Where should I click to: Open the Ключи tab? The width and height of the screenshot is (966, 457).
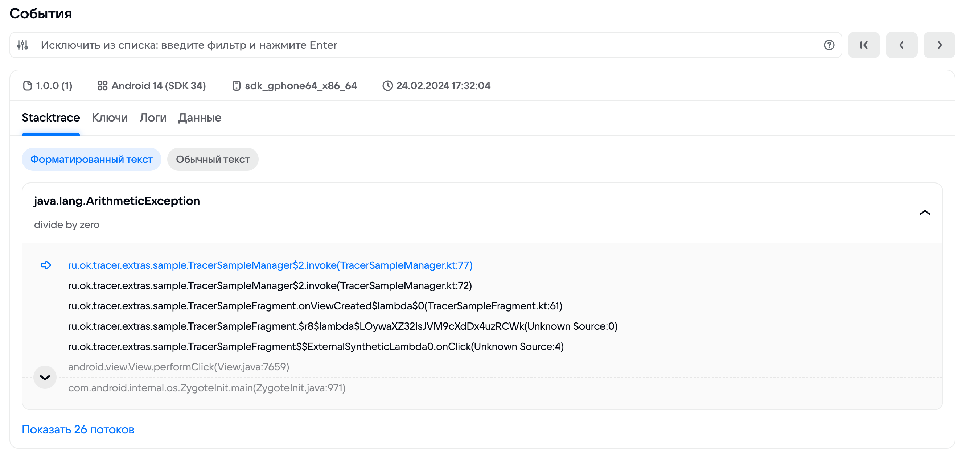click(x=110, y=118)
